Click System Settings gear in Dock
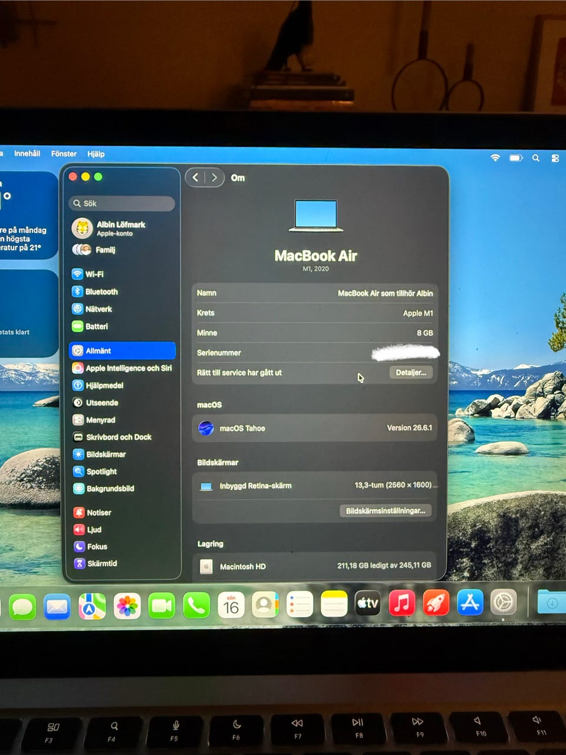The image size is (566, 755). point(504,602)
